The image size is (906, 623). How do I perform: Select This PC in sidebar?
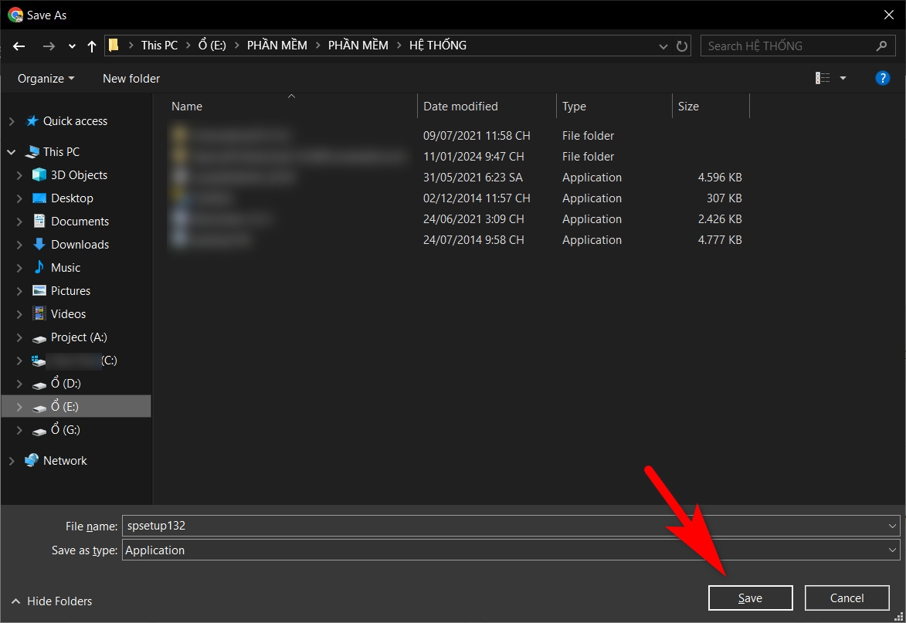coord(61,152)
